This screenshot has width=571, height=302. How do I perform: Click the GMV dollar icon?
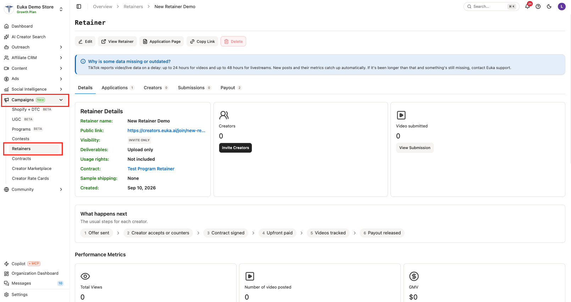414,276
